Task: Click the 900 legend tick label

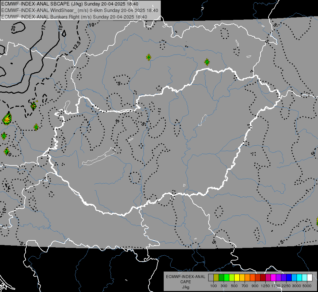Action: (x=255, y=286)
